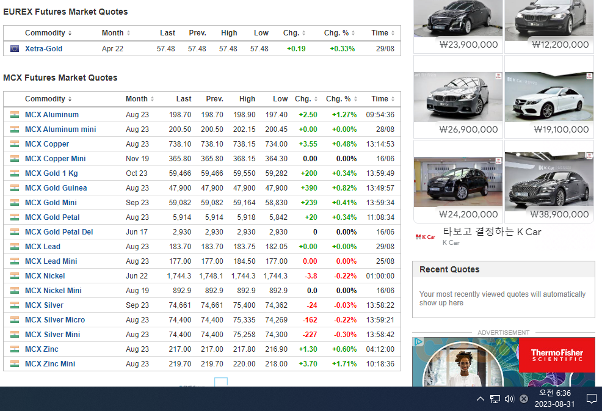Click the 13:58:22 time cell for MCX Silver

click(380, 305)
